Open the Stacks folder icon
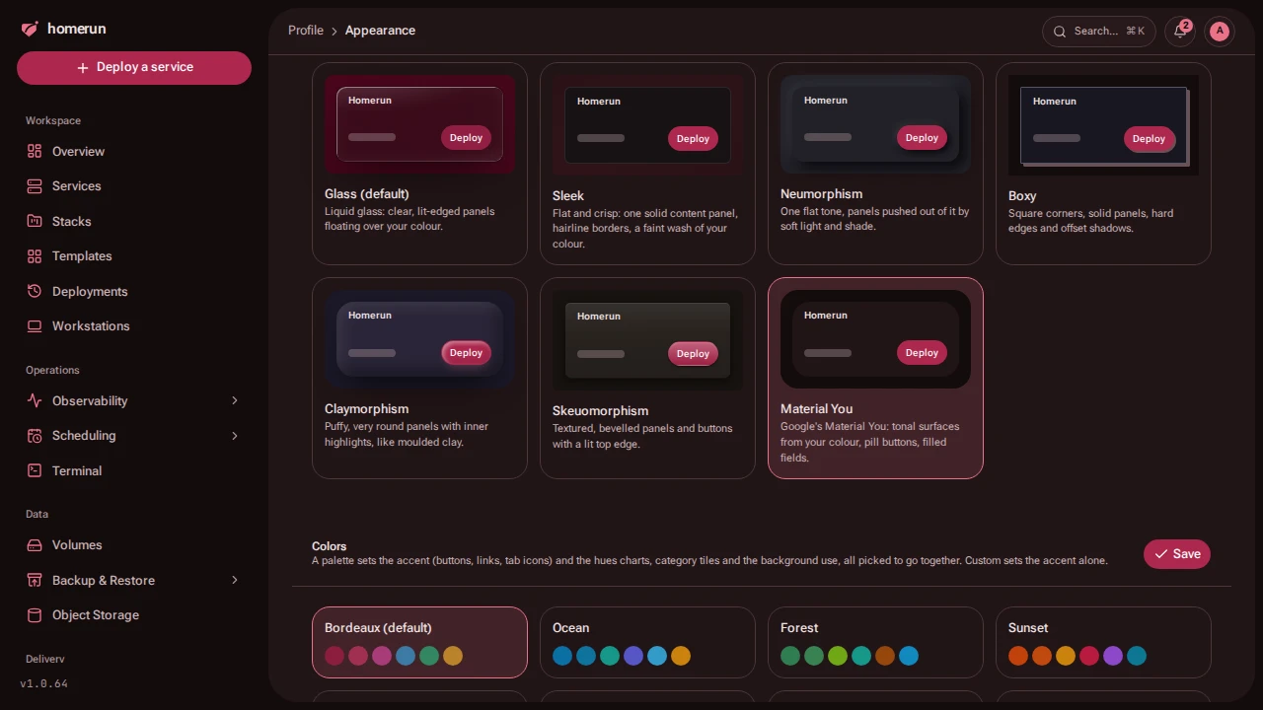The image size is (1263, 710). point(35,221)
